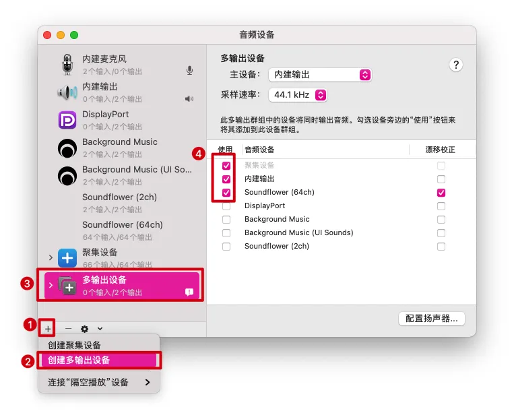Enable 使用 checkbox for Soundflower (2ch)
514x411 pixels.
click(226, 246)
